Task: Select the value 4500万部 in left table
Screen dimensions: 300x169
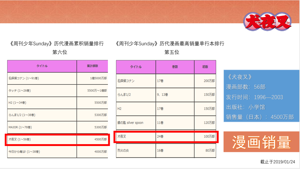Action: [x=100, y=139]
